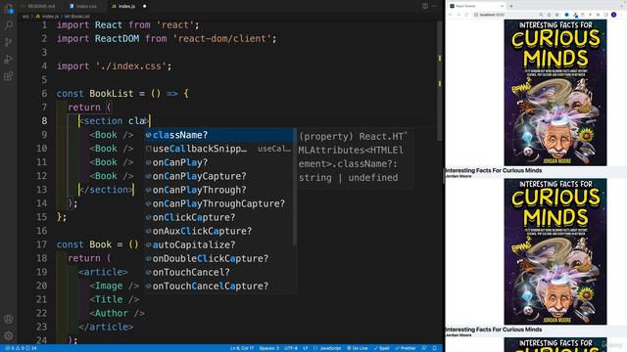
Task: Switch to the index.css tab
Action: pyautogui.click(x=83, y=6)
